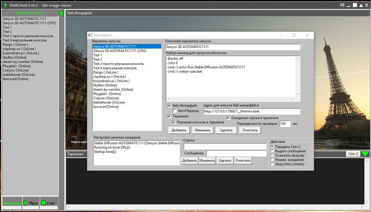Select Stable Diffusion AUTOMATIC1111 wait-mode entry
The height and width of the screenshot is (212, 371).
137,143
